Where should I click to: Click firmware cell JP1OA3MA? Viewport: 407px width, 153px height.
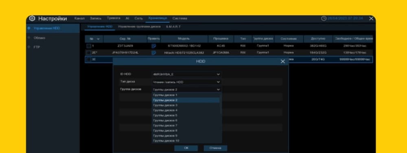[221, 53]
